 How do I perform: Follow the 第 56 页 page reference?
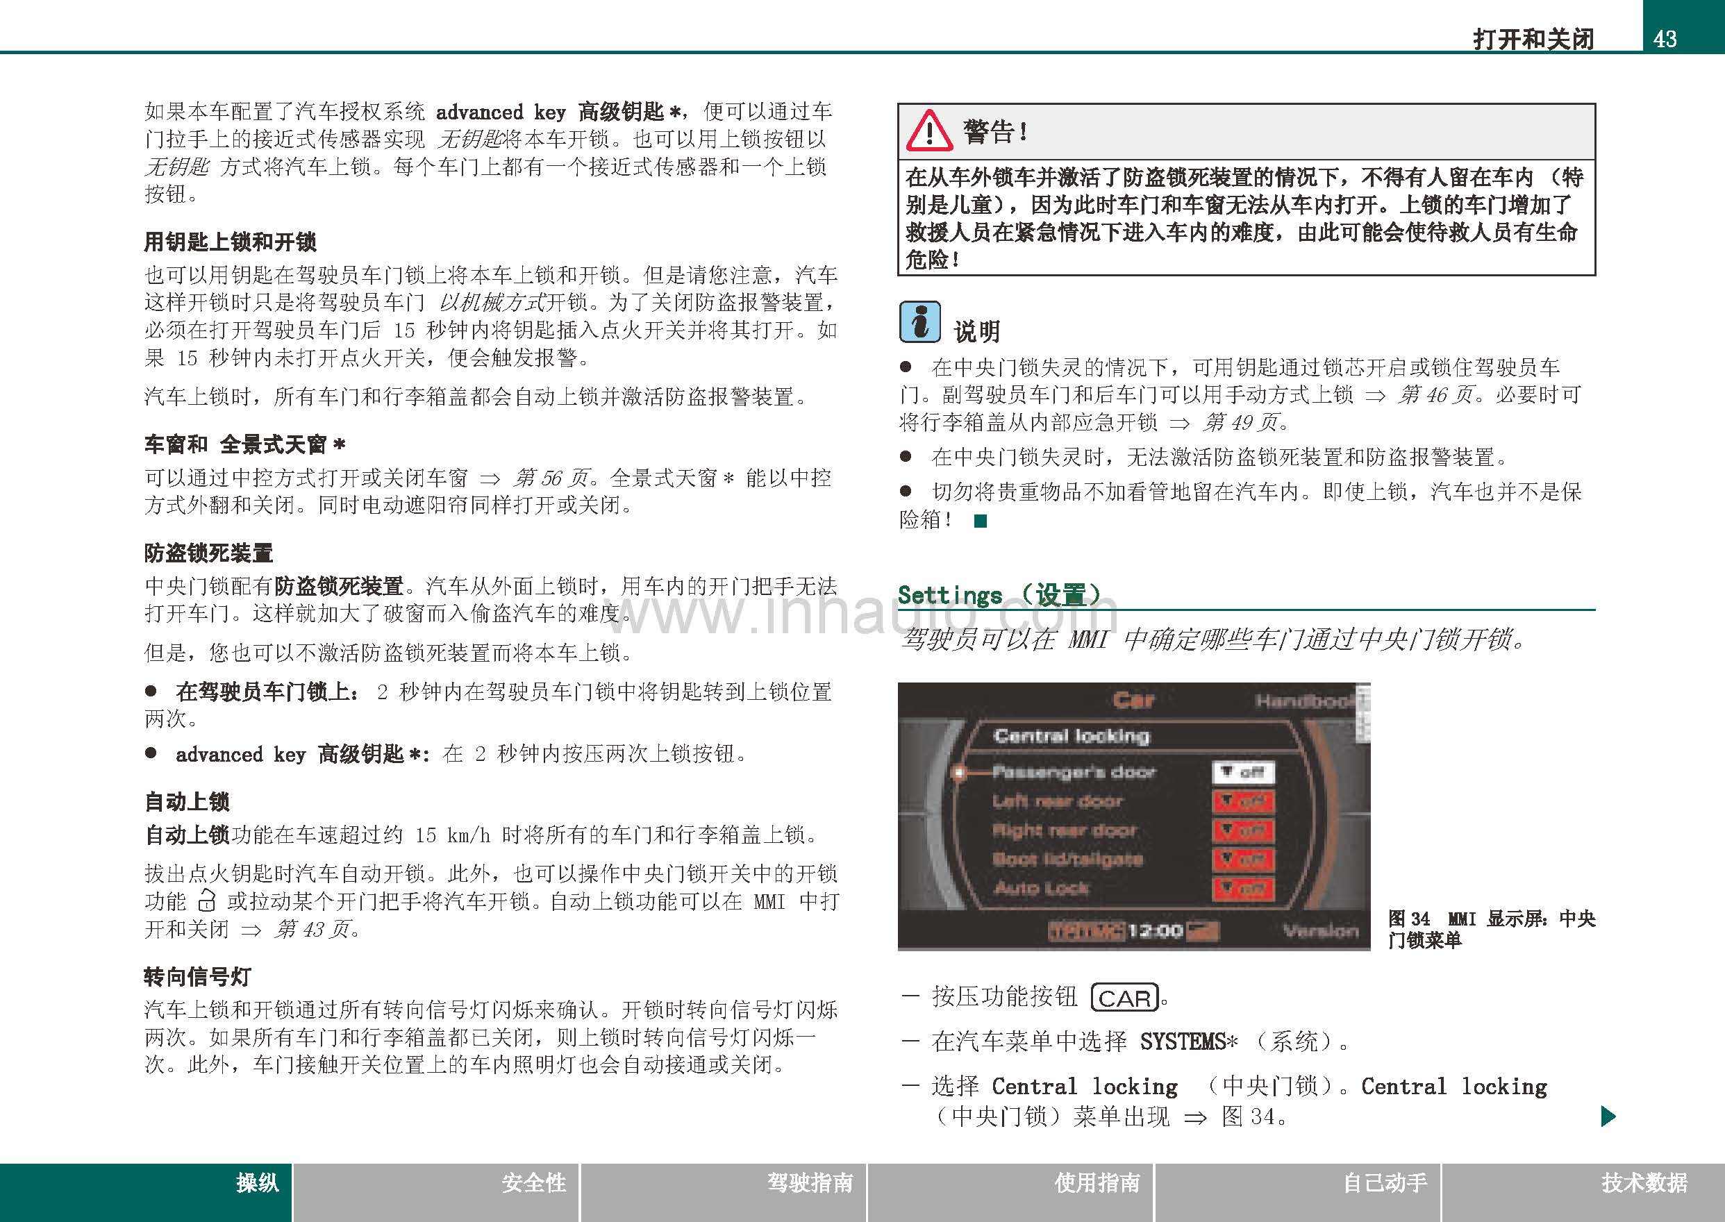(550, 478)
